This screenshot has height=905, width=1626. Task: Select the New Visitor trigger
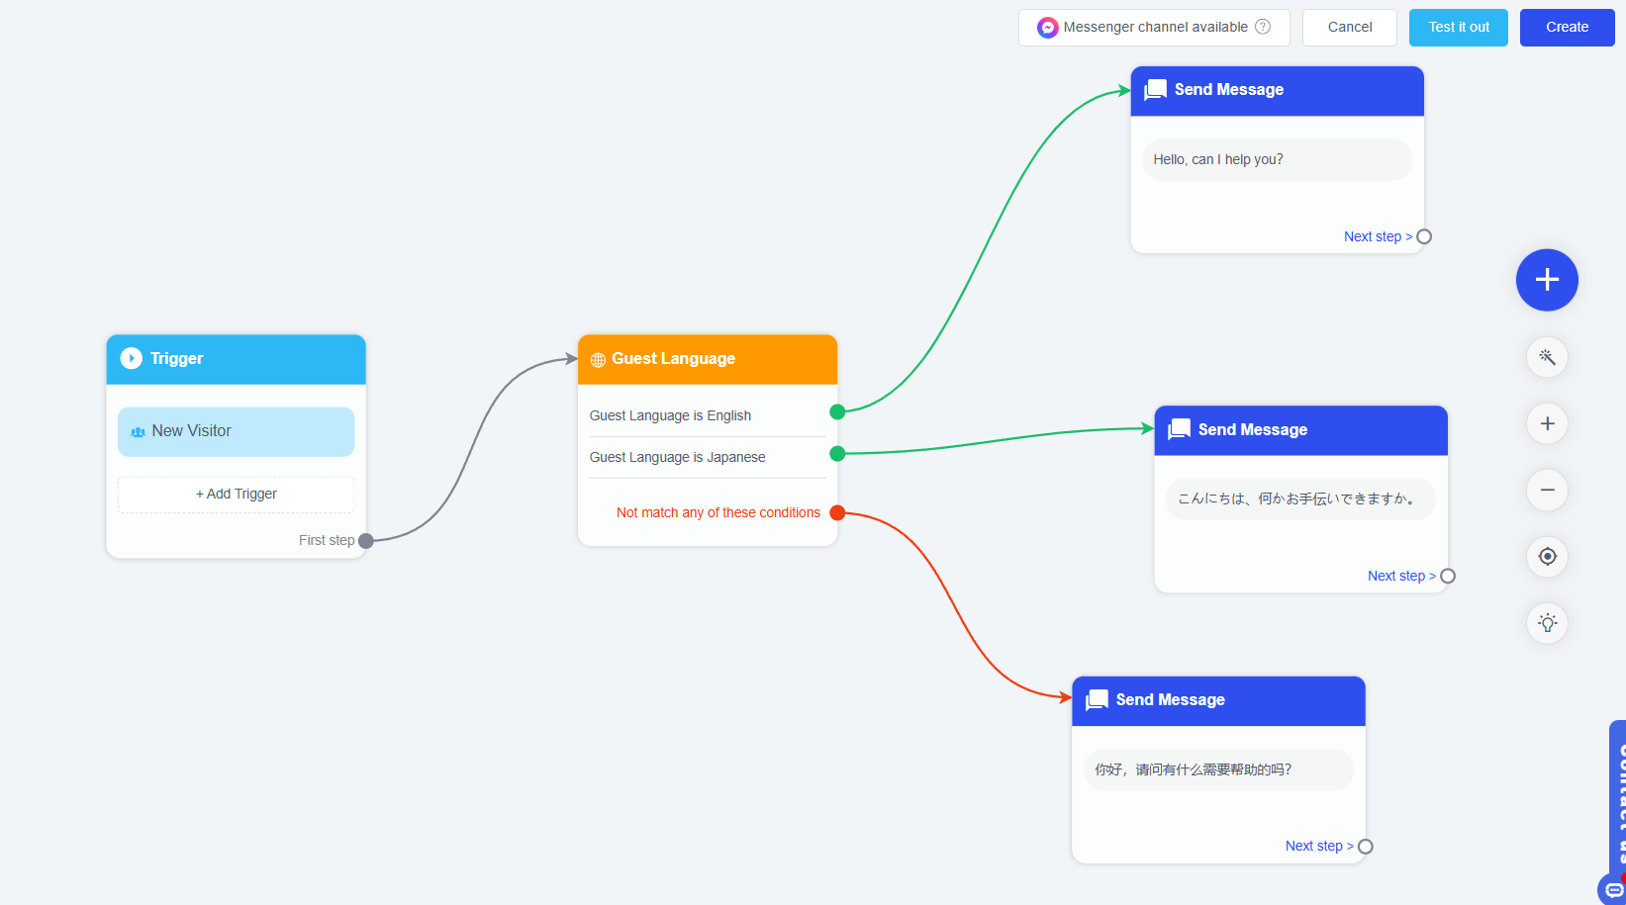coord(236,431)
